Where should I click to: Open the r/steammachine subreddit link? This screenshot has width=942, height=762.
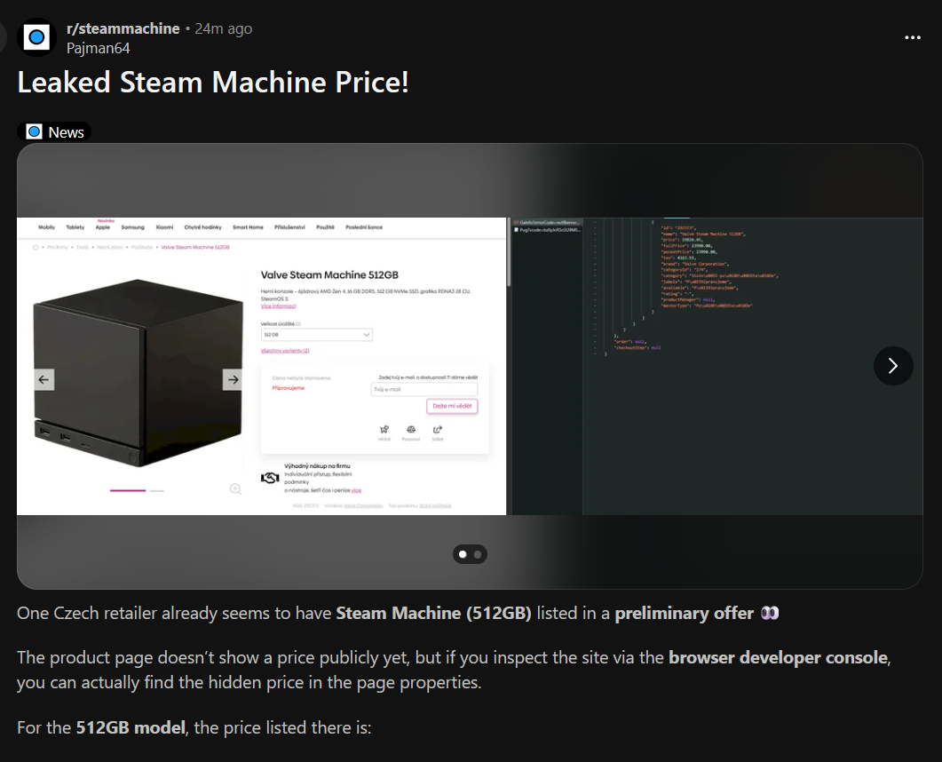point(123,28)
